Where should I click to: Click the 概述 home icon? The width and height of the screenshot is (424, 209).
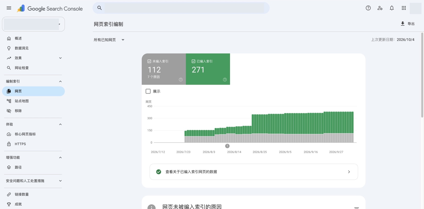[9, 39]
